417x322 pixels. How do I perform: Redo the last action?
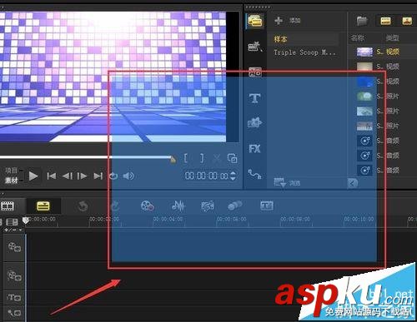click(114, 206)
